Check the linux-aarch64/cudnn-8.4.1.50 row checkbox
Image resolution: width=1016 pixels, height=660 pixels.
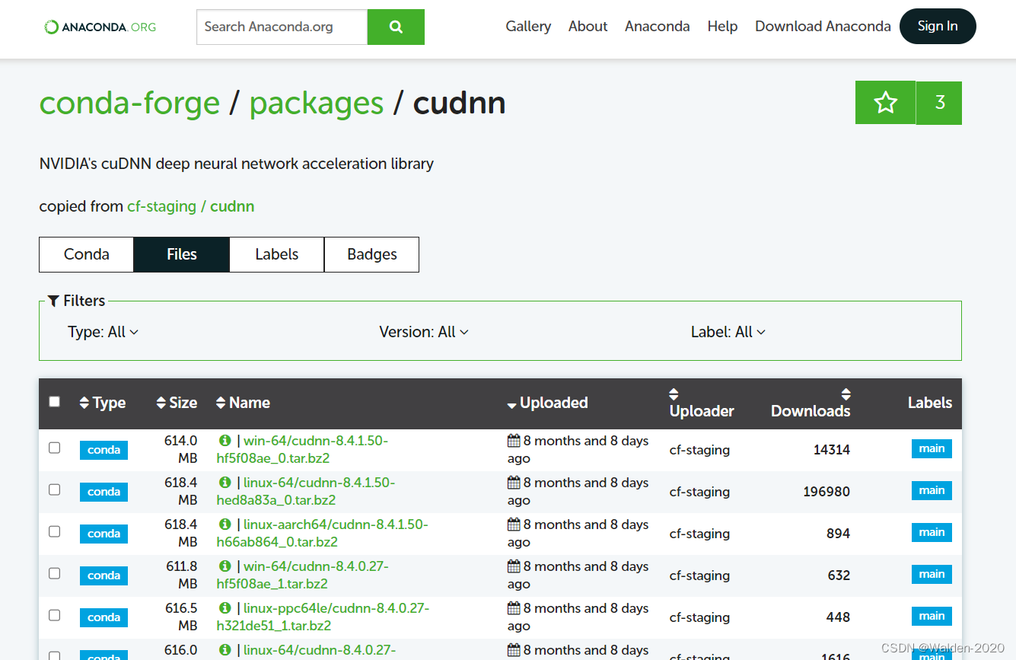(54, 531)
